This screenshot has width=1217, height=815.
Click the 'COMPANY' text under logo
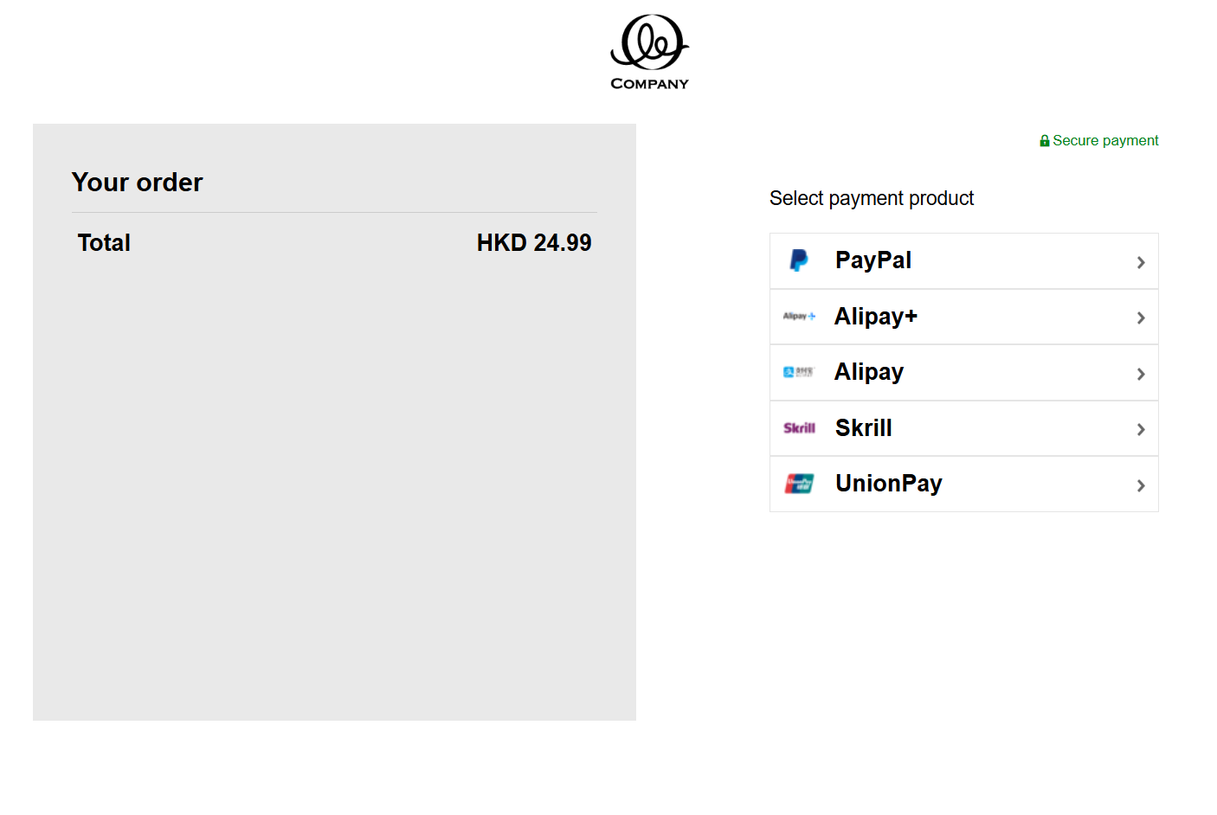[x=649, y=84]
